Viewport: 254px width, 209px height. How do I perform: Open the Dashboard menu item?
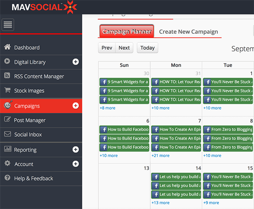[41, 48]
